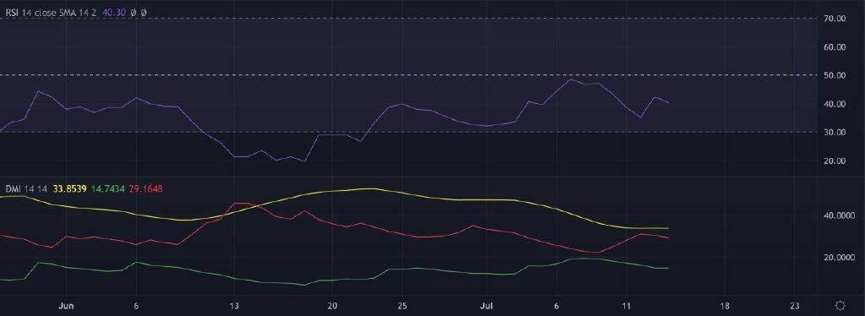Click date label 25 on time axis
Screen dimensions: 865x316
click(x=402, y=306)
